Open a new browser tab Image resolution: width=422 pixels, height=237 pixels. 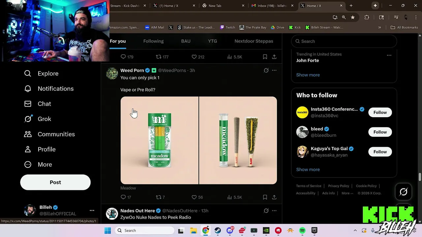pos(351,6)
